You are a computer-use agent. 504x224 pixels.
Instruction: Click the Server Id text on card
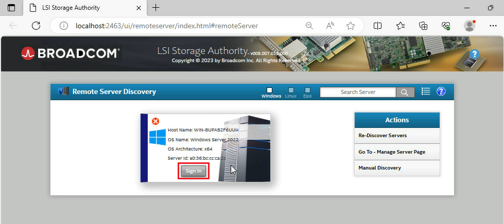point(197,158)
